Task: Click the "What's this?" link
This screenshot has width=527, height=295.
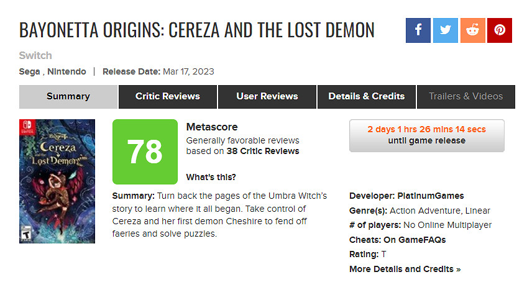Action: [x=211, y=177]
